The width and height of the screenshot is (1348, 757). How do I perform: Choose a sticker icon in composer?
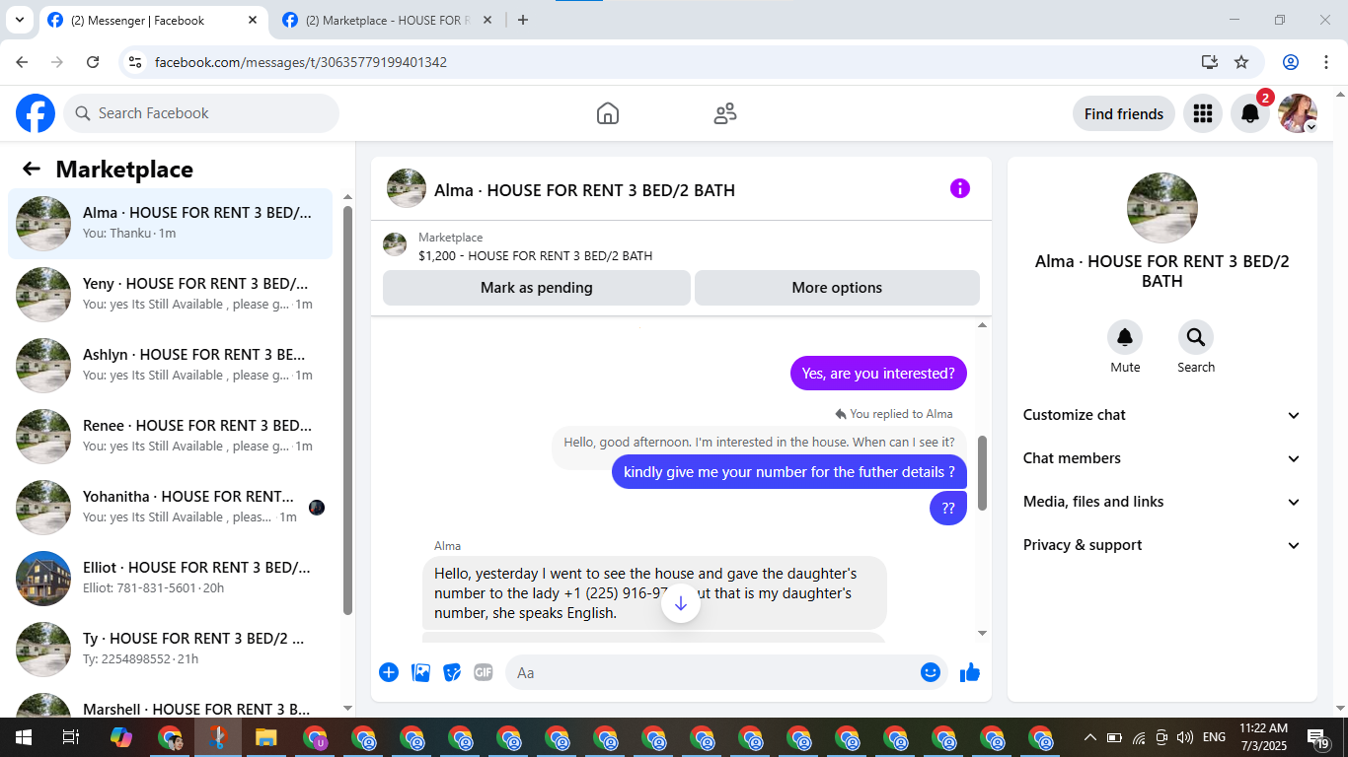coord(452,672)
